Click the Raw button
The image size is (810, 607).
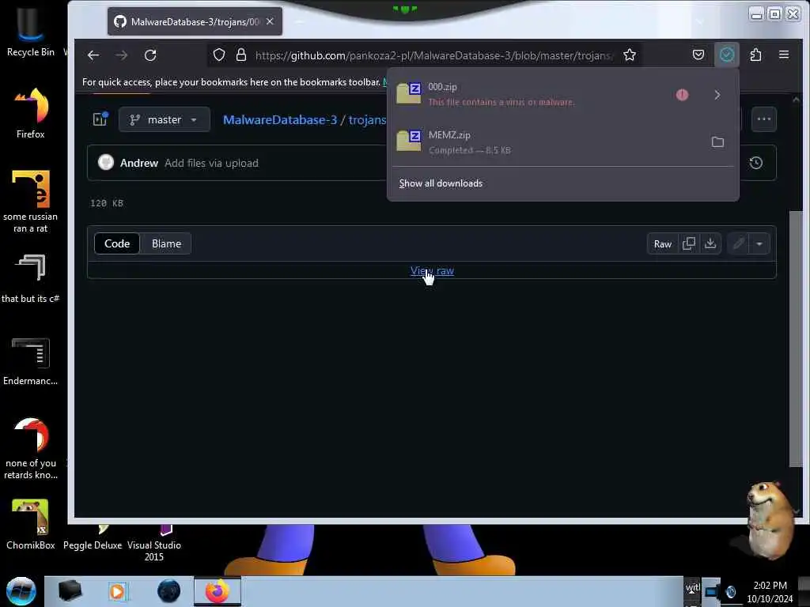click(662, 243)
